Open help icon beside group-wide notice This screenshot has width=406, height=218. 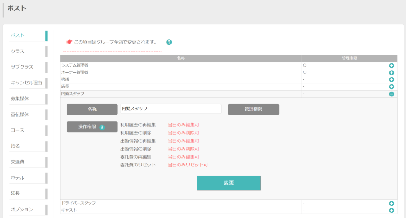[x=169, y=42]
